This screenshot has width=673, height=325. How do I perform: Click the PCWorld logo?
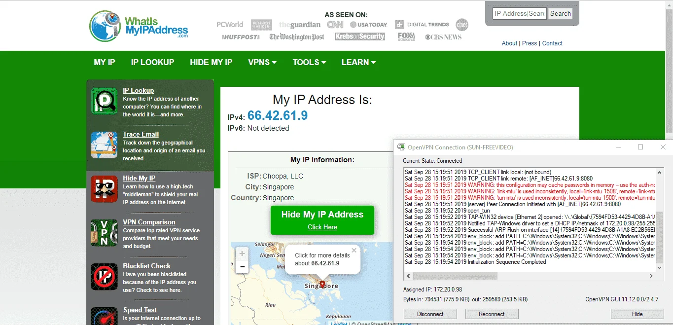click(x=230, y=24)
